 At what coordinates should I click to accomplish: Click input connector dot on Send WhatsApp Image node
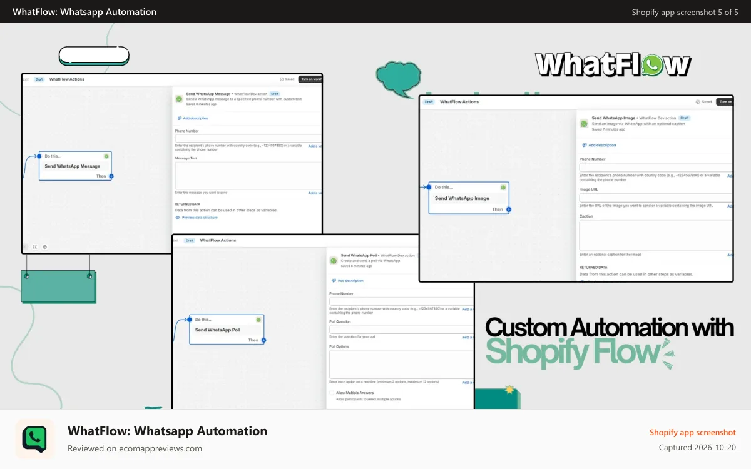point(429,186)
